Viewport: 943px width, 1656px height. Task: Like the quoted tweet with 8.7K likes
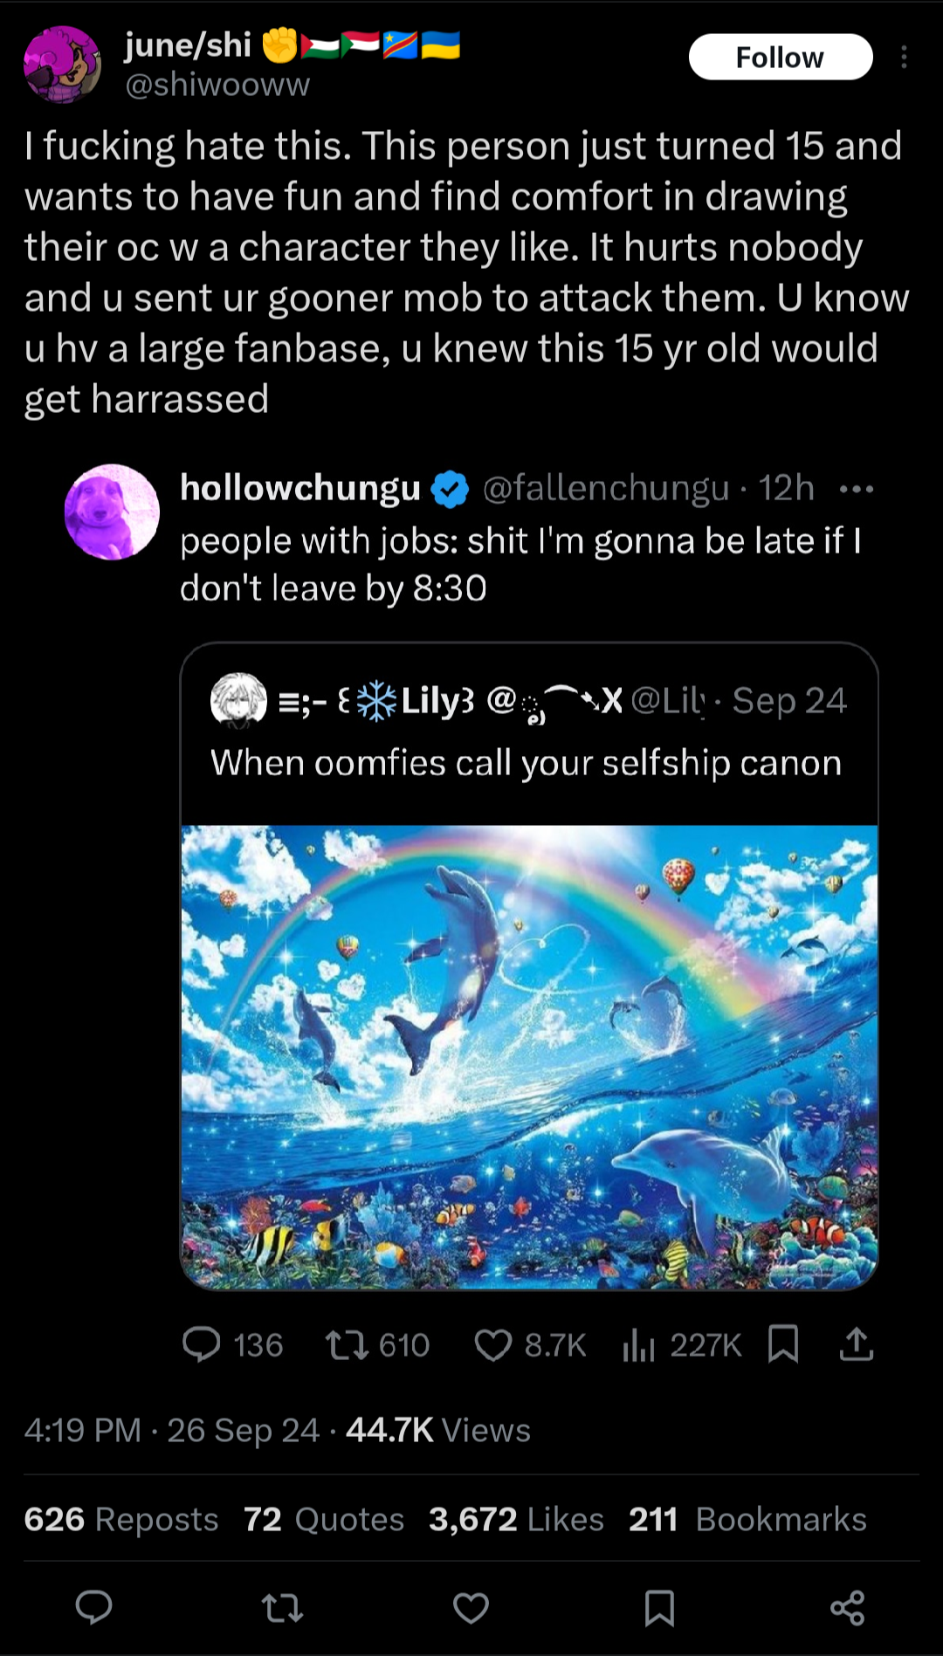492,1344
